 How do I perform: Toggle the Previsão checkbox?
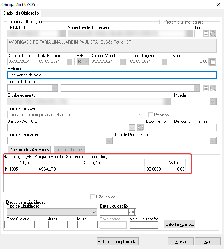click(x=151, y=115)
